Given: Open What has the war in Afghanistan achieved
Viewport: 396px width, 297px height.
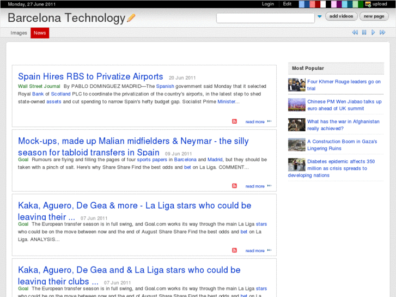Looking at the screenshot, I should [x=343, y=125].
